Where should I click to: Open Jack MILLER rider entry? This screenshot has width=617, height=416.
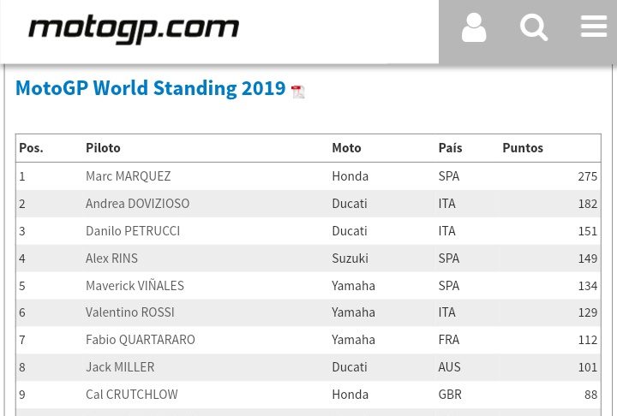(120, 367)
